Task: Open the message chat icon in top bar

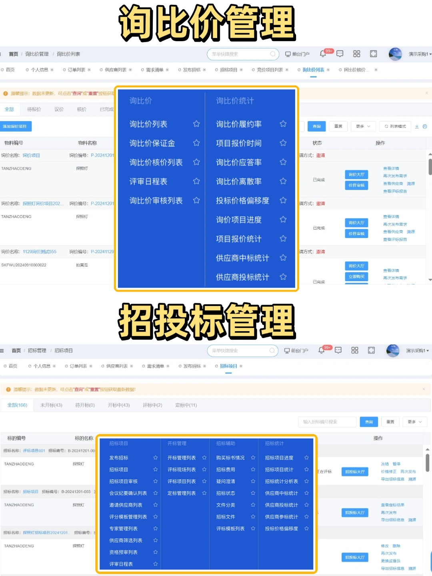Action: [339, 54]
